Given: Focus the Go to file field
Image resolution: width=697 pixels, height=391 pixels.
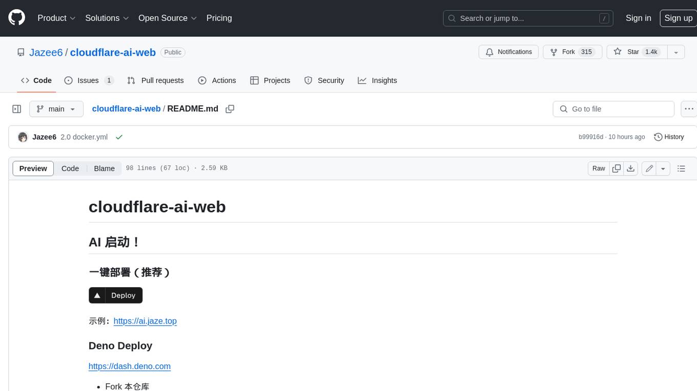Looking at the screenshot, I should coord(613,109).
